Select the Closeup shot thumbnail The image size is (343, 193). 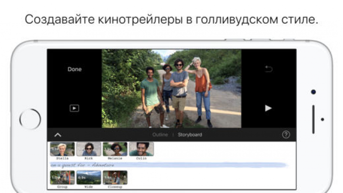point(115,177)
